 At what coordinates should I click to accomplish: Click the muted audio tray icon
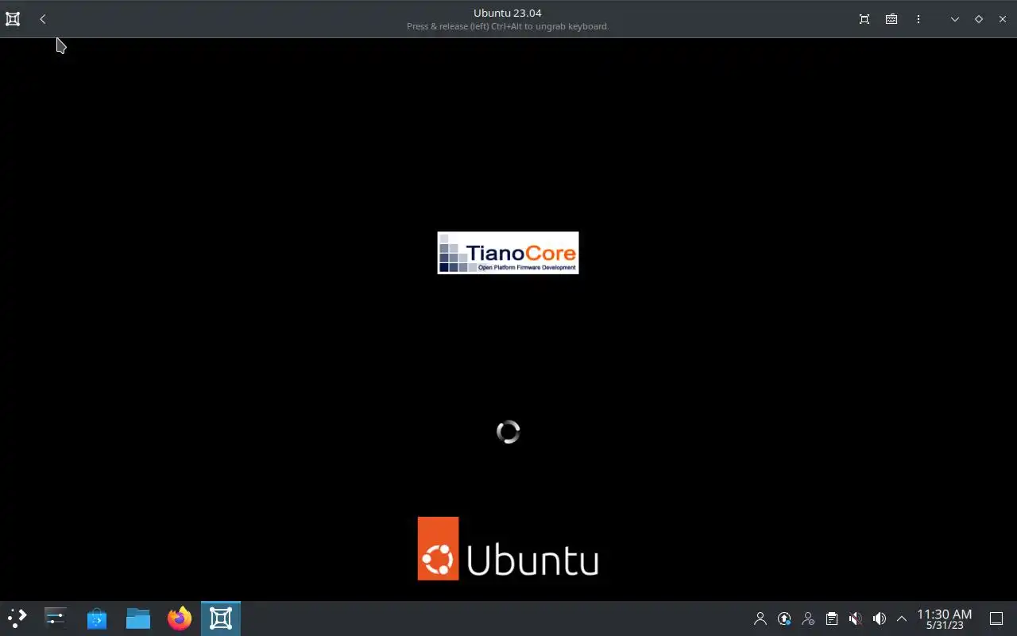tap(856, 619)
